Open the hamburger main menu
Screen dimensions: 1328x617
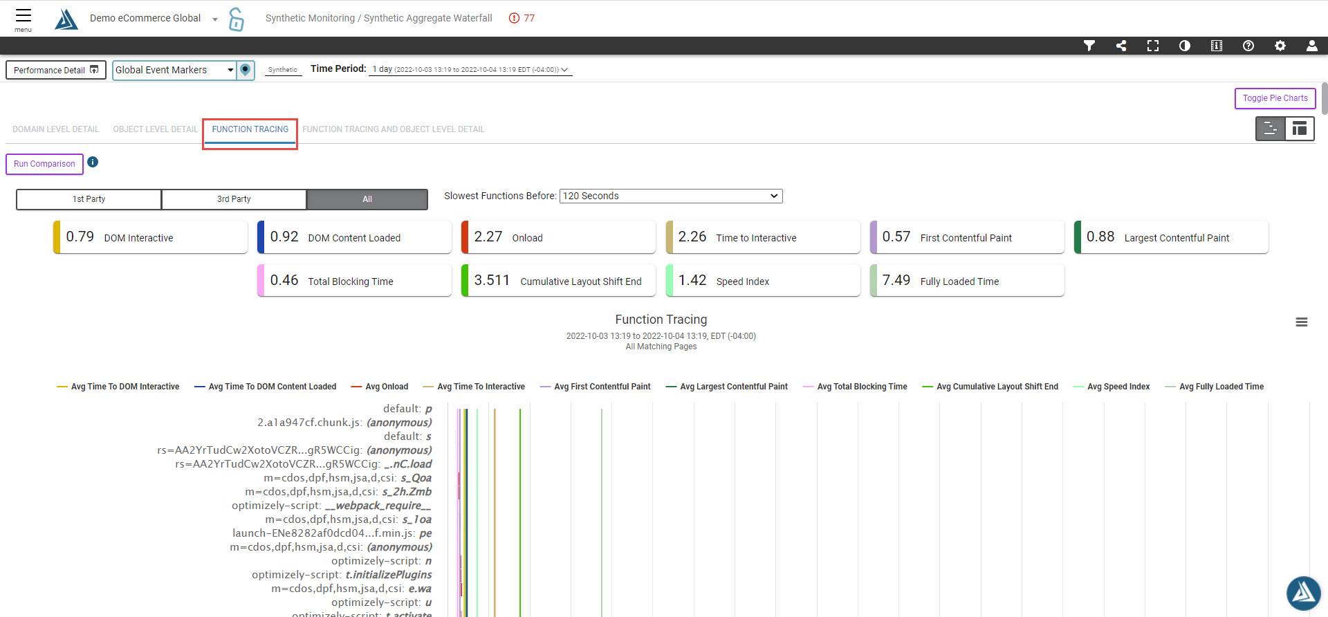24,18
